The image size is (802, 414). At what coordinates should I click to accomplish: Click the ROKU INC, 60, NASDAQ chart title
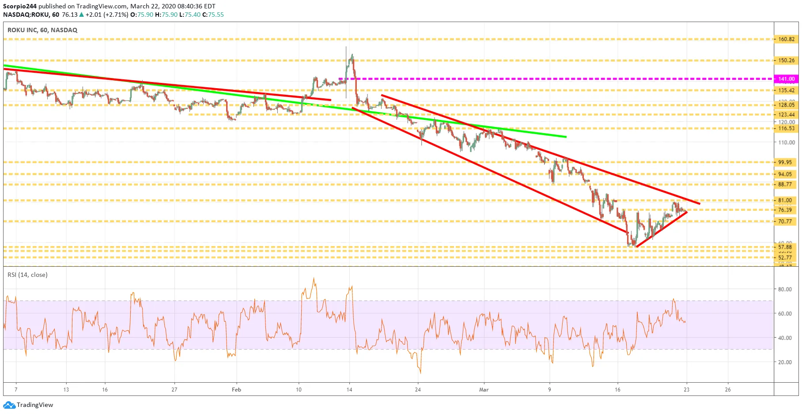42,30
